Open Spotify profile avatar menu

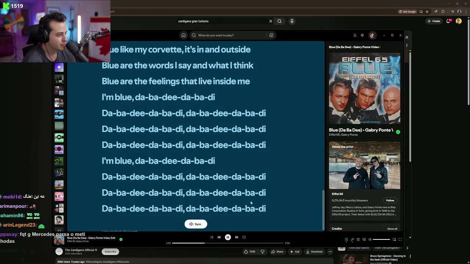372,35
